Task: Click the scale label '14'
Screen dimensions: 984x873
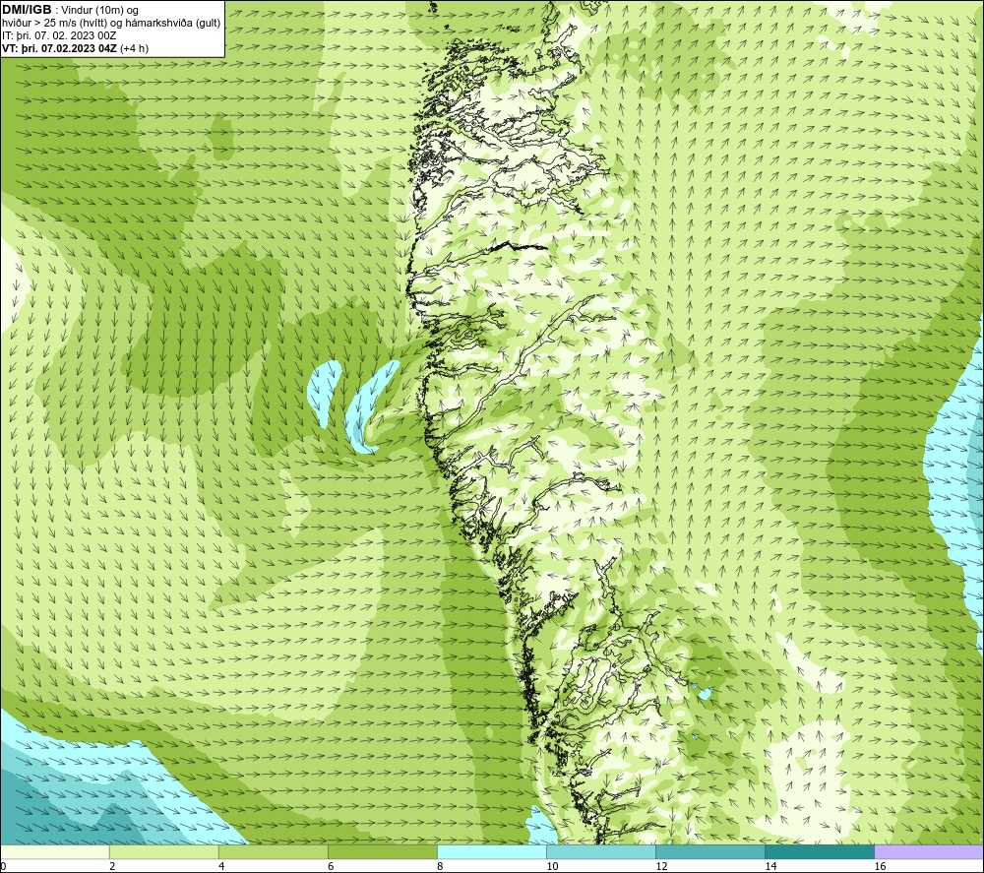Action: [x=770, y=867]
